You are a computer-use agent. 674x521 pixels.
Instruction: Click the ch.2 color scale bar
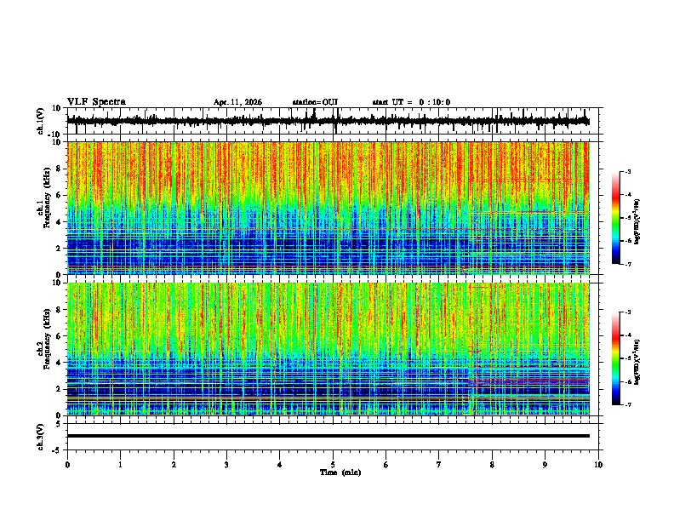click(615, 358)
